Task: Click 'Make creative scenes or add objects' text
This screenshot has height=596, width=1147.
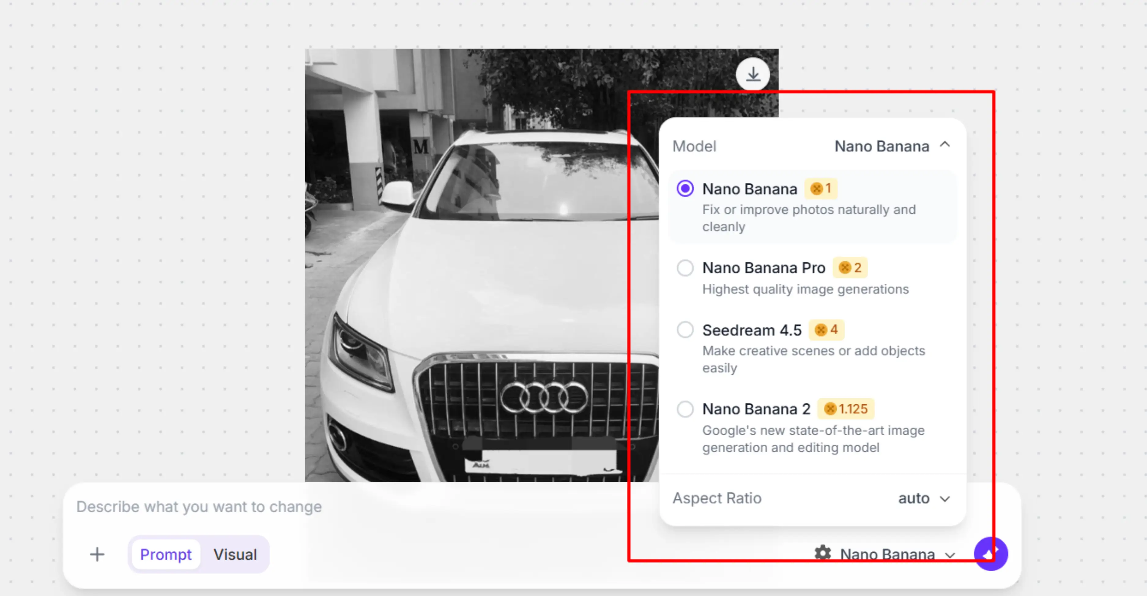Action: coord(814,359)
